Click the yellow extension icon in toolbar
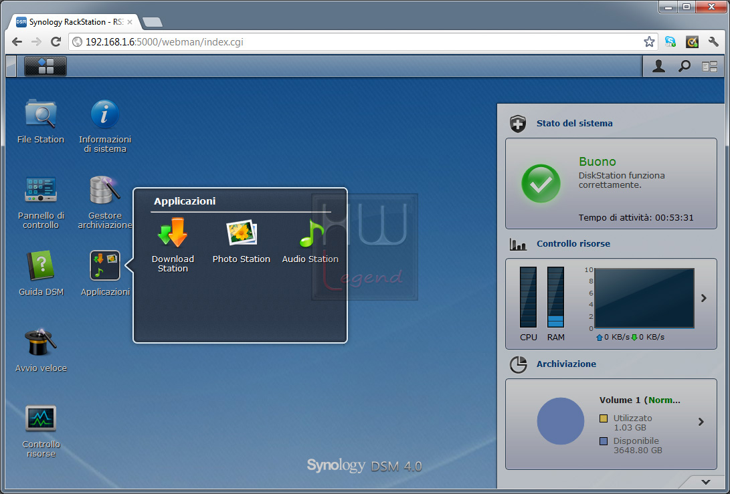This screenshot has width=730, height=494. (692, 42)
